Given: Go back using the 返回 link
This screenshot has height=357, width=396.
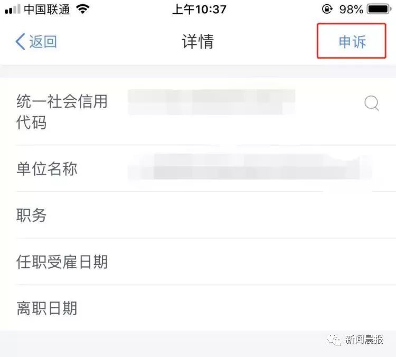Looking at the screenshot, I should pos(43,42).
